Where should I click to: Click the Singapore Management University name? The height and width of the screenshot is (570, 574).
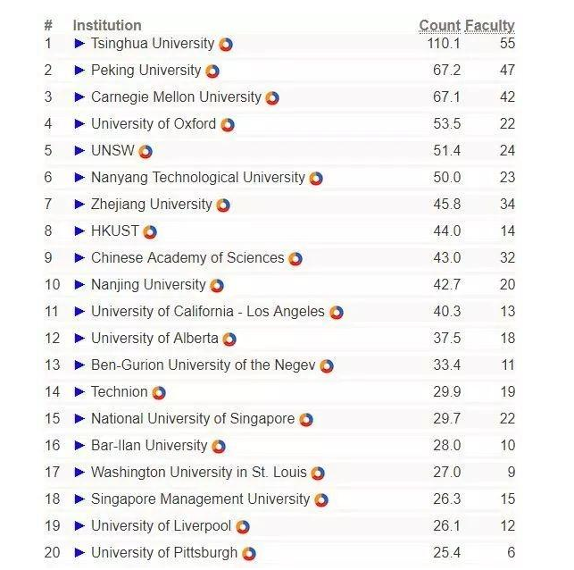pyautogui.click(x=200, y=499)
